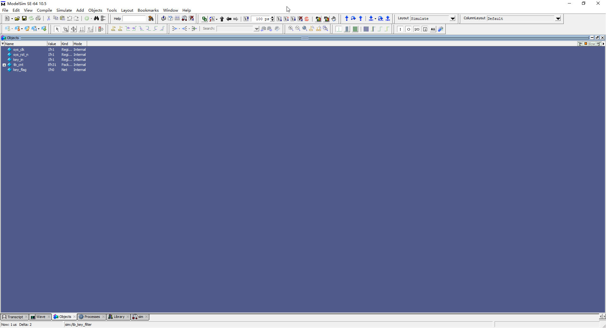Switch to the Library tab
606x328 pixels.
tap(119, 317)
